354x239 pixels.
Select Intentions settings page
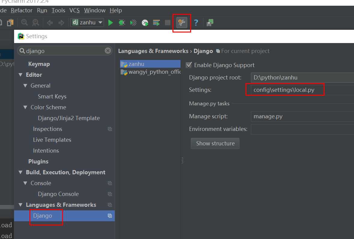[46, 151]
